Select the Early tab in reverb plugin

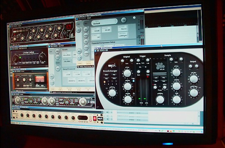click(x=58, y=57)
